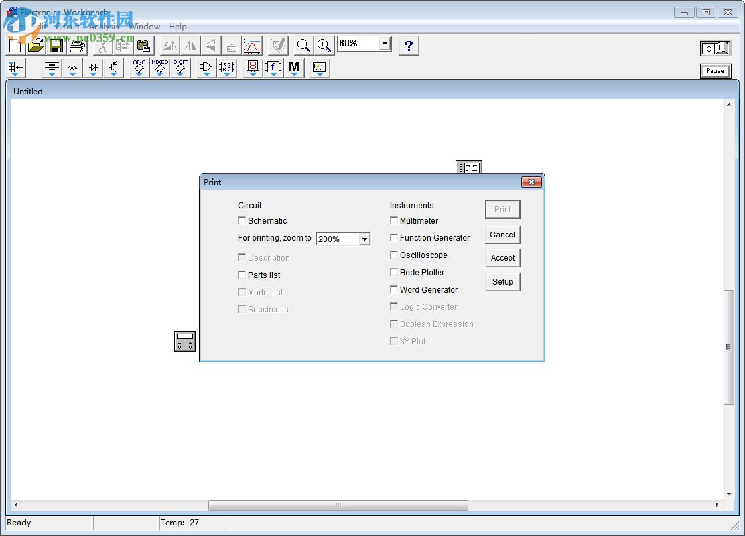Viewport: 745px width, 536px height.
Task: Open the Window menu
Action: pos(144,27)
